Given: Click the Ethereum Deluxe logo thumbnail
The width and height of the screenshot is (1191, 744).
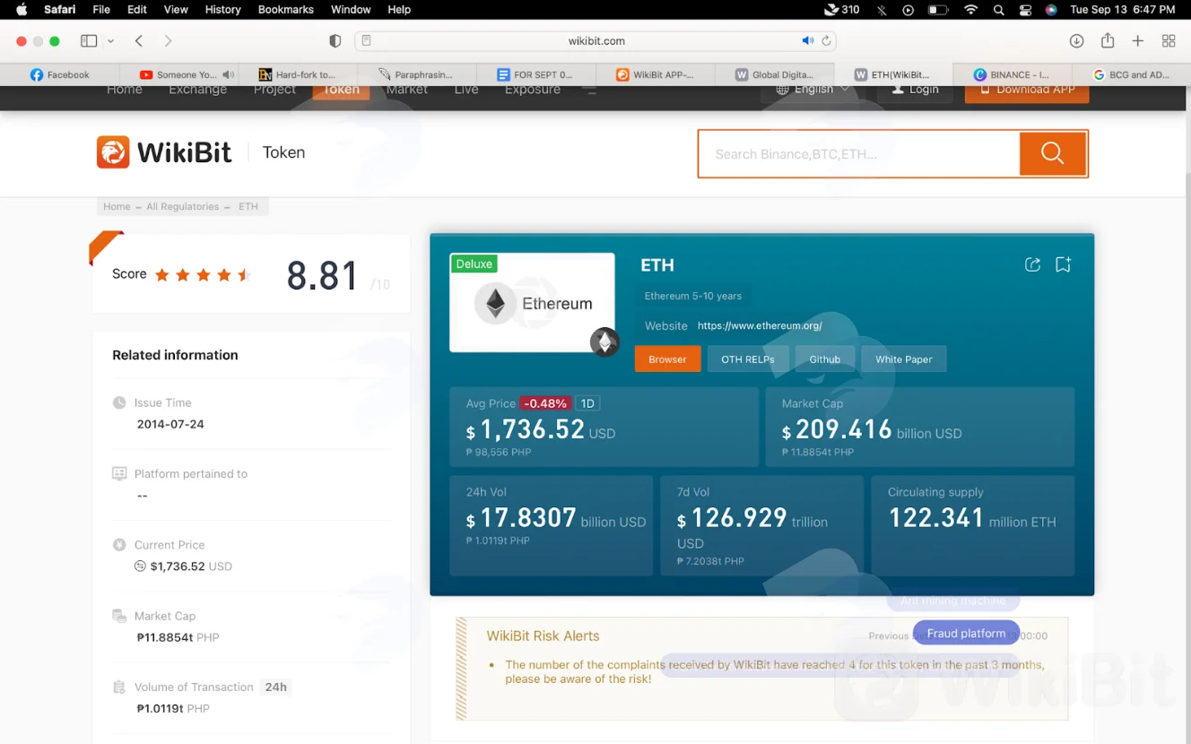Looking at the screenshot, I should pos(532,302).
